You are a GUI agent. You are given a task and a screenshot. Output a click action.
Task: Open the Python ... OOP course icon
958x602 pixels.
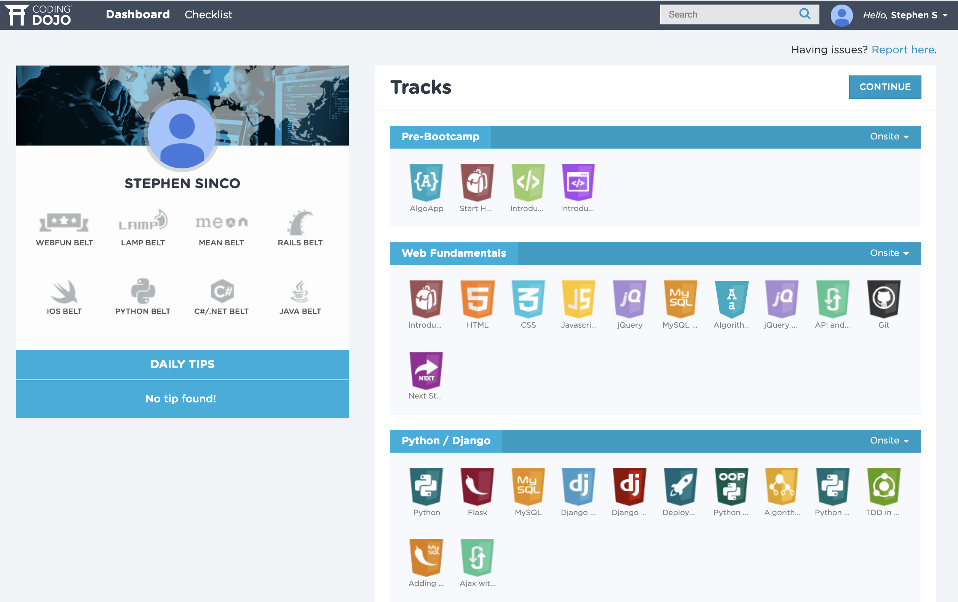pos(731,487)
